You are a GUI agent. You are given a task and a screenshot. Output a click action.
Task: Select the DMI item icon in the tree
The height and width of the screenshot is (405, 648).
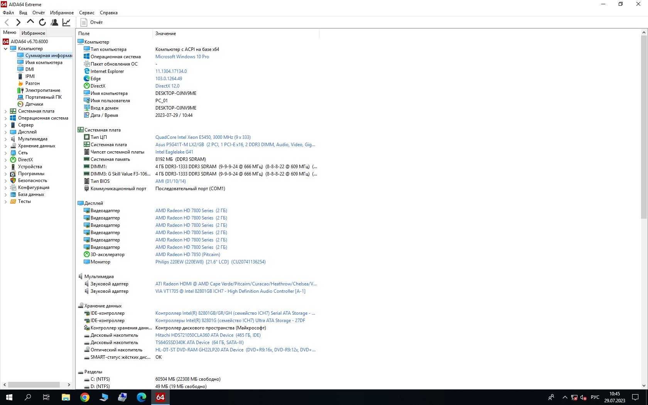(x=20, y=69)
